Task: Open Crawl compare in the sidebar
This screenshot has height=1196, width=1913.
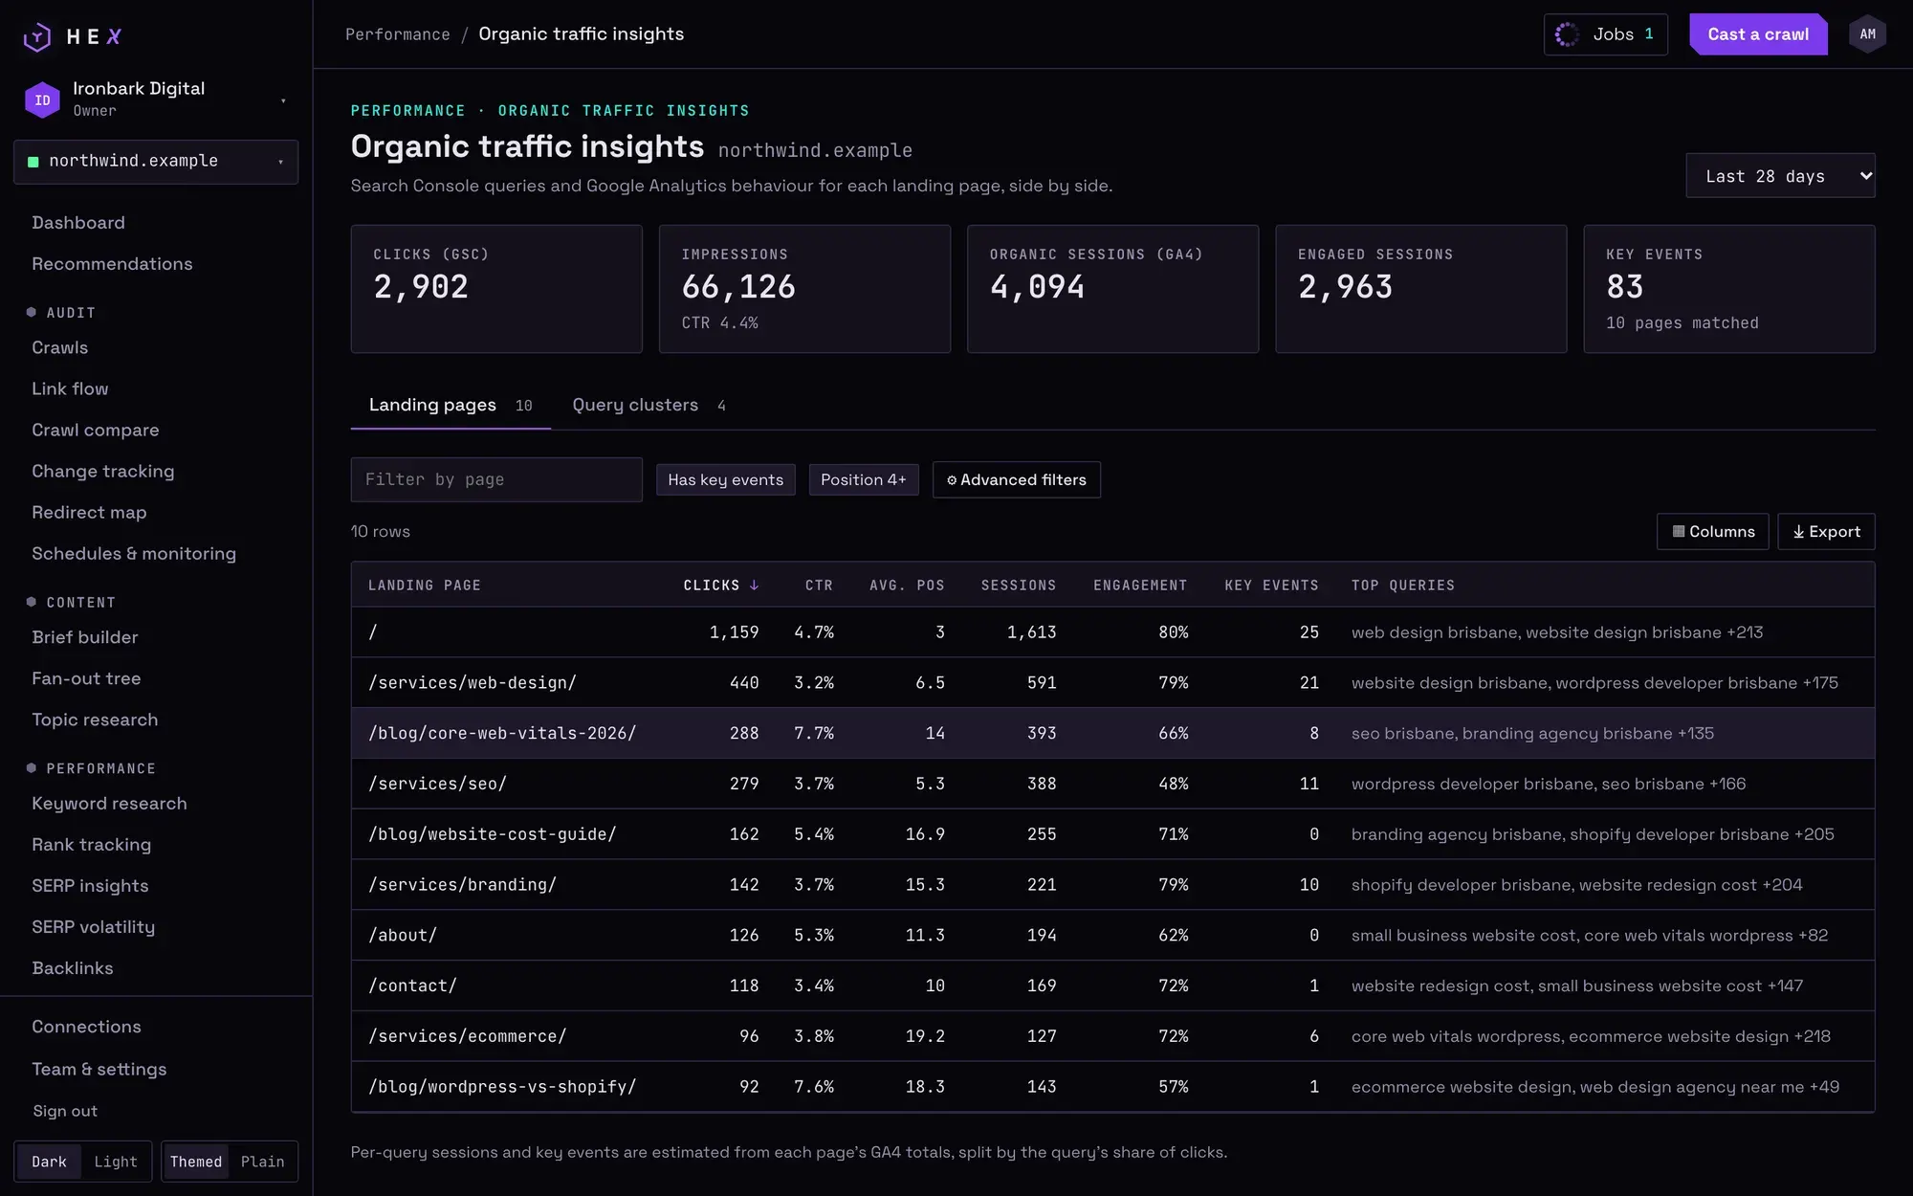Action: pyautogui.click(x=96, y=431)
